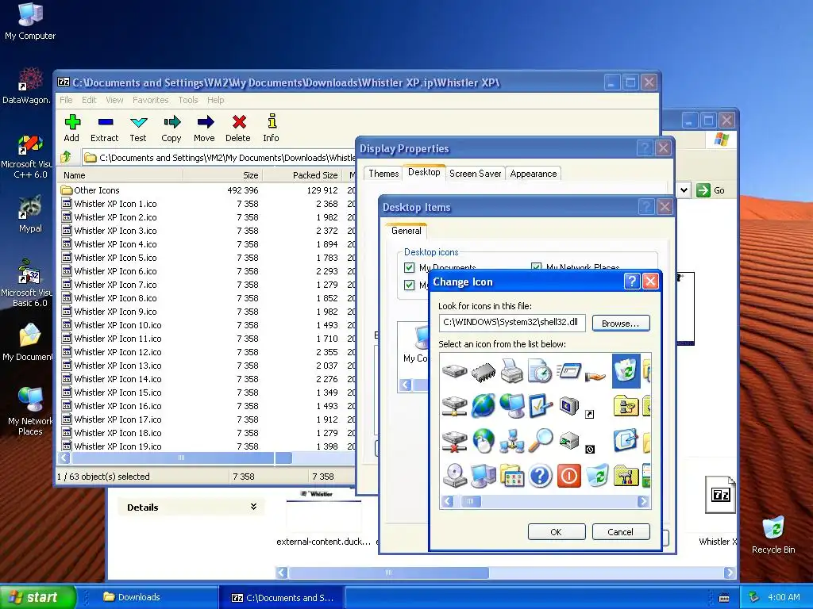Image resolution: width=813 pixels, height=609 pixels.
Task: Open the Tools menu in 7-Zip
Action: click(188, 100)
